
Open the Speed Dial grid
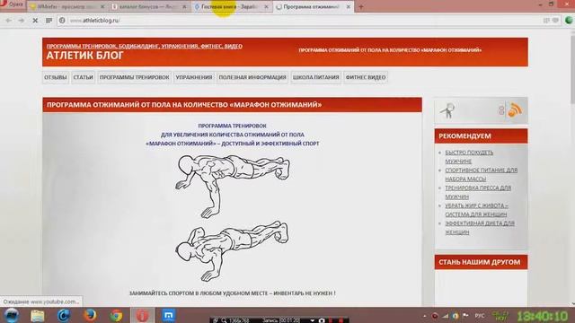(x=49, y=21)
